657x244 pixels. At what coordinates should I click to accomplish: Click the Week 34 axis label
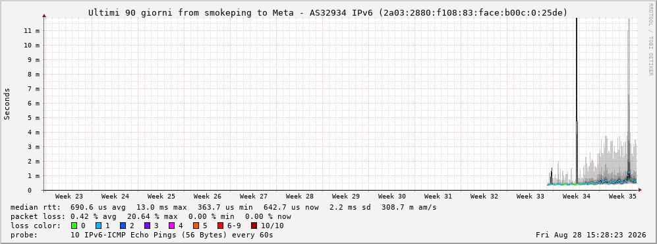pyautogui.click(x=576, y=197)
